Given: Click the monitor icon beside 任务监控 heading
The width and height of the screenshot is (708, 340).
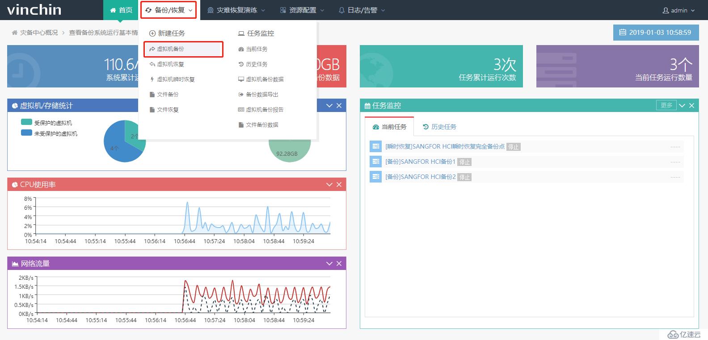Looking at the screenshot, I should click(x=241, y=33).
